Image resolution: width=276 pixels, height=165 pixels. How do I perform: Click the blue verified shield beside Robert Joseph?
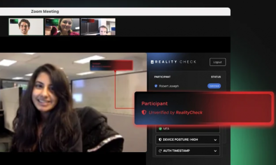tap(156, 86)
